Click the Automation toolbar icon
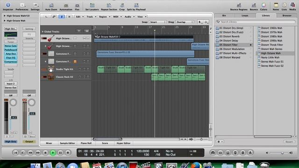The height and width of the screenshot is (168, 299). (x=66, y=5)
